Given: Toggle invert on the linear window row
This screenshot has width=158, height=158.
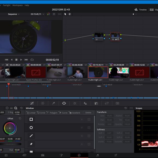Looking at the screenshot, I should click(x=82, y=120).
